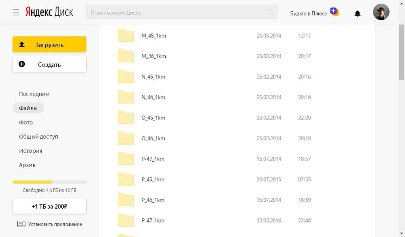
Task: Click the Яндекс Диск logo
Action: point(49,12)
